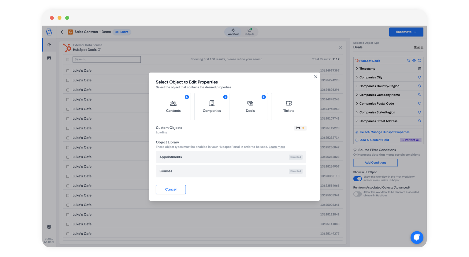Open the left sidebar settings gear
Screen dimensions: 469x257
coord(49,227)
